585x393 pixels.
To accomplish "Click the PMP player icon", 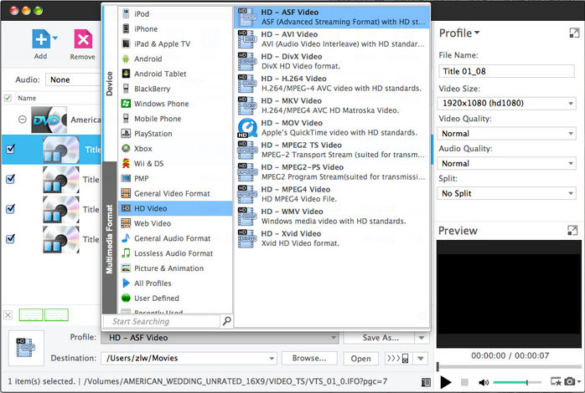I will click(x=126, y=178).
